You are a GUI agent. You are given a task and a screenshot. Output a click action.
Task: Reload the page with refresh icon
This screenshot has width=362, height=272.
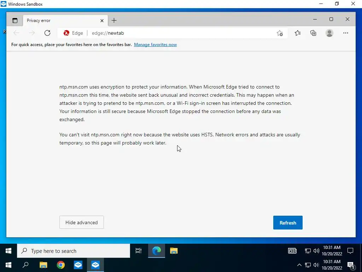tap(47, 33)
